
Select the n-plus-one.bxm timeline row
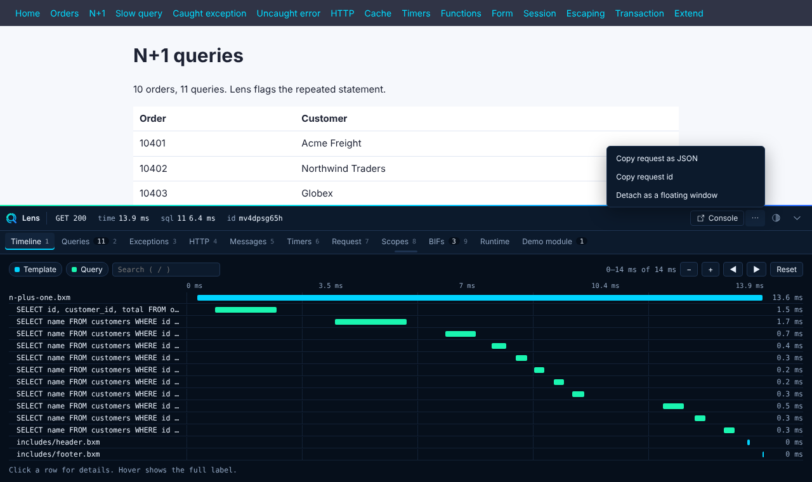point(406,297)
